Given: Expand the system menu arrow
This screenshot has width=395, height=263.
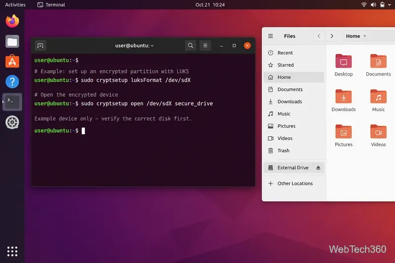Looking at the screenshot, I should click(390, 5).
